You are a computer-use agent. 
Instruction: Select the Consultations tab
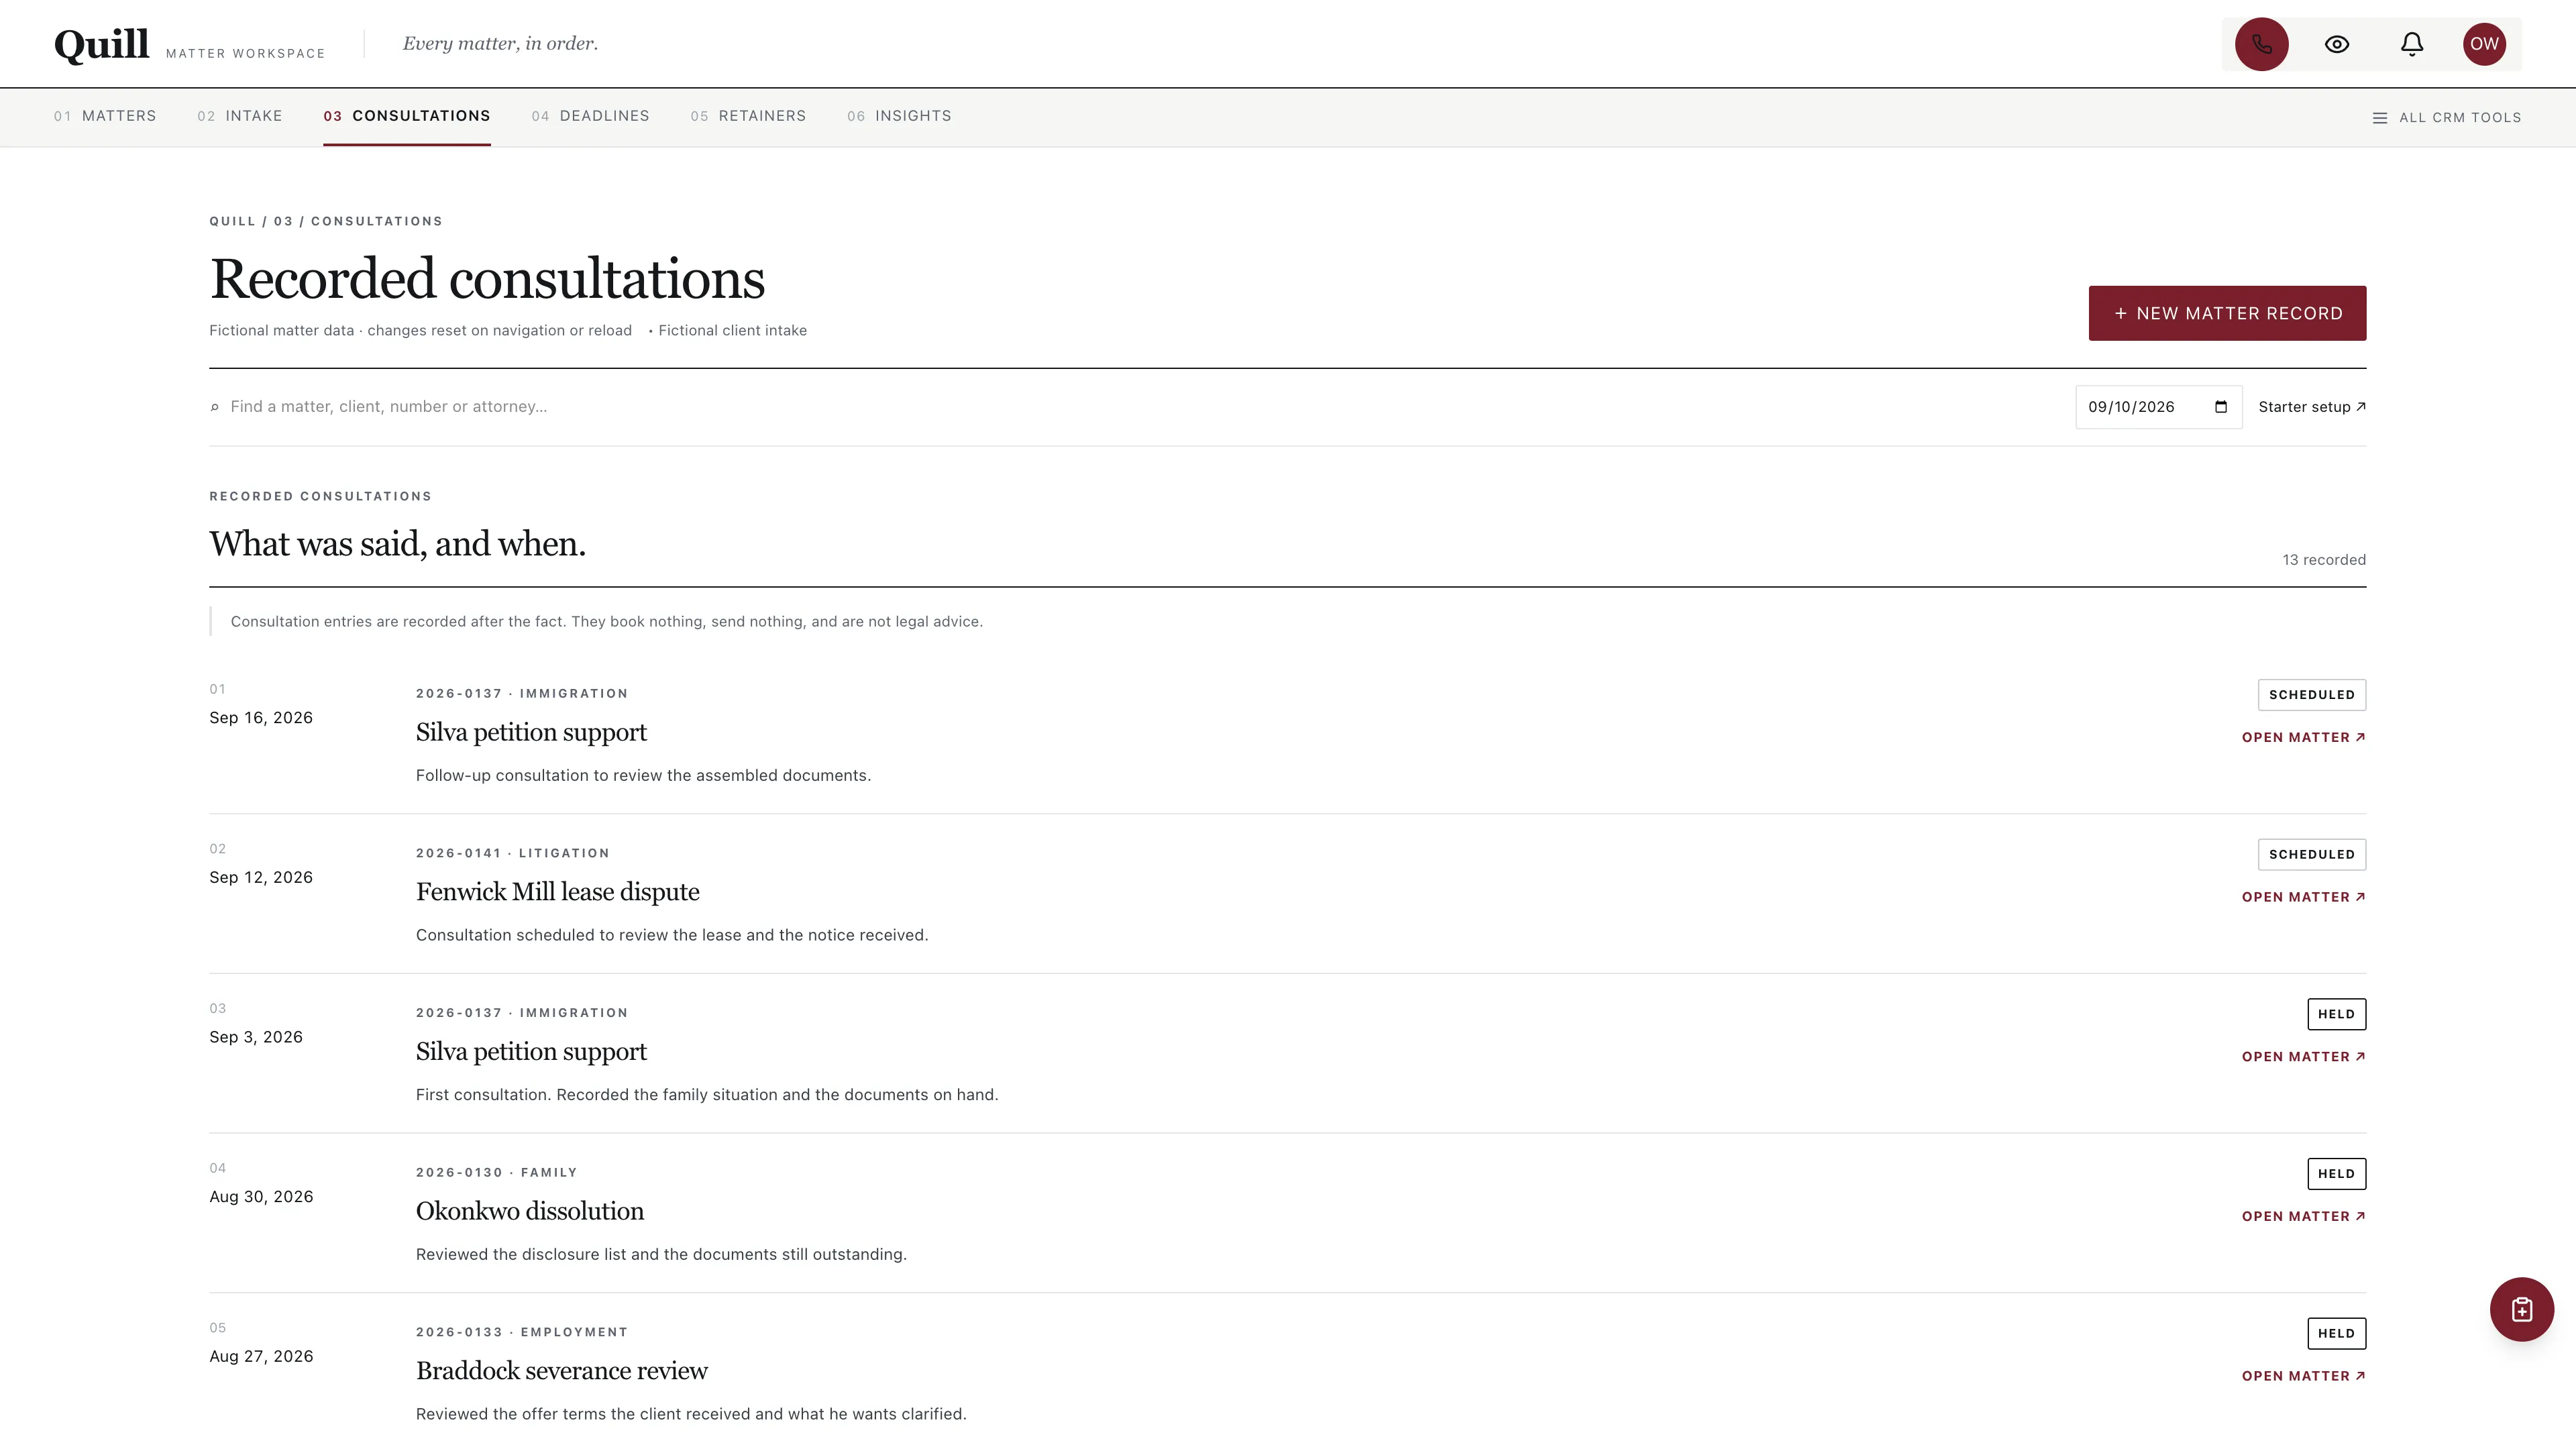pyautogui.click(x=406, y=116)
